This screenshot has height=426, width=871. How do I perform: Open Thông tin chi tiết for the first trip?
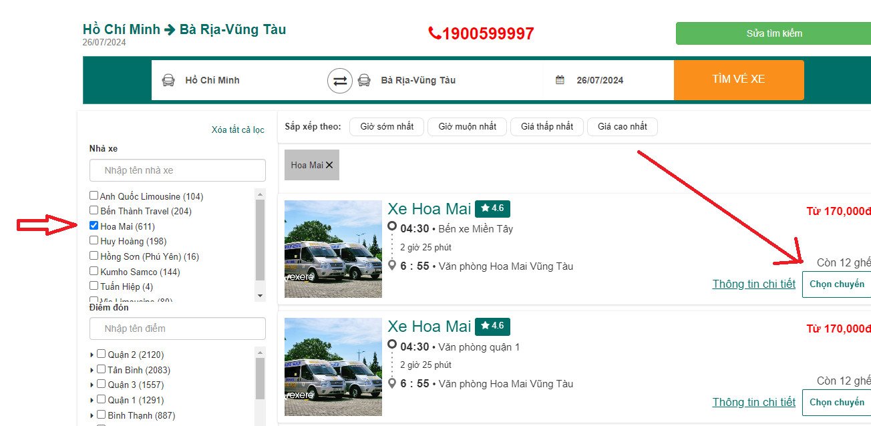(x=753, y=284)
